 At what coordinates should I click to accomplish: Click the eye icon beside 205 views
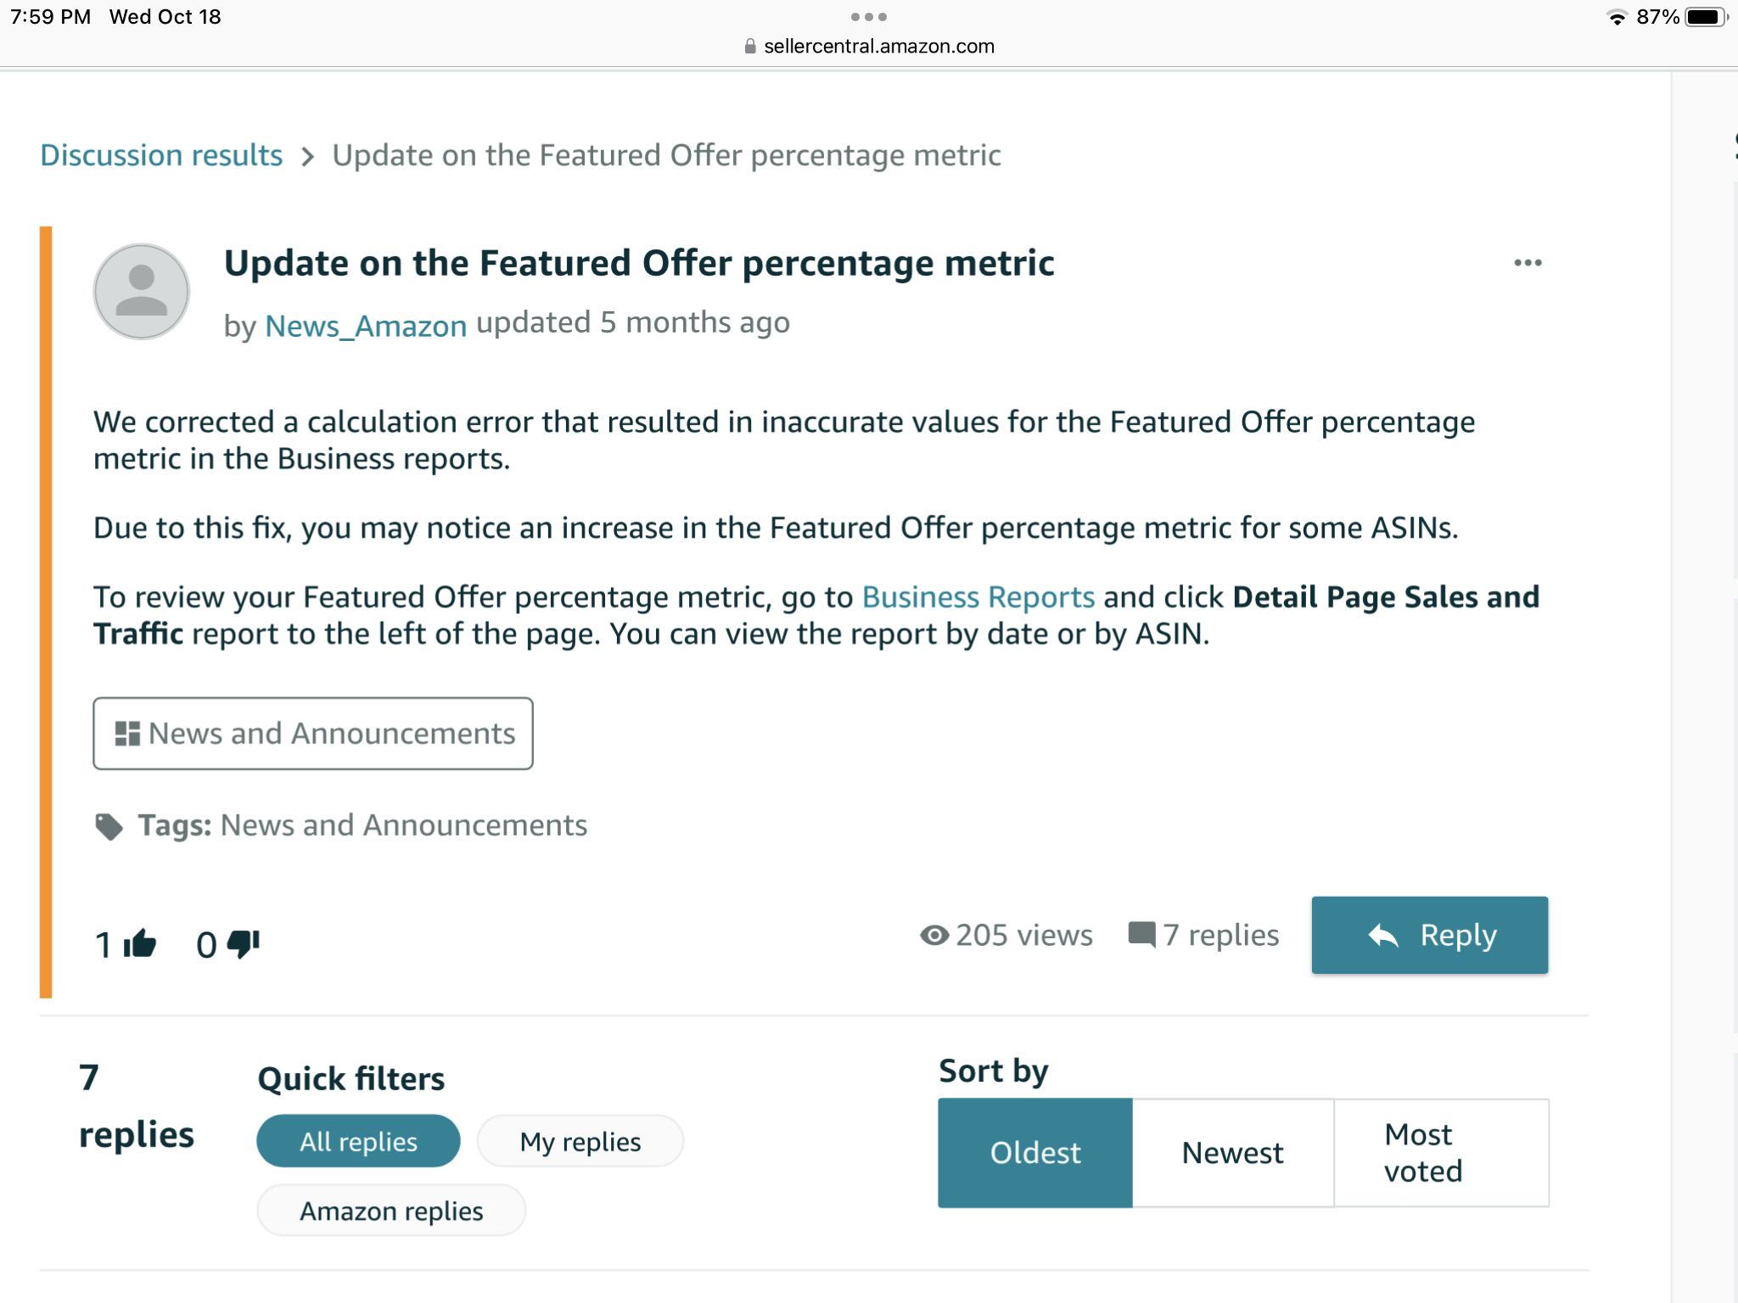pos(934,935)
